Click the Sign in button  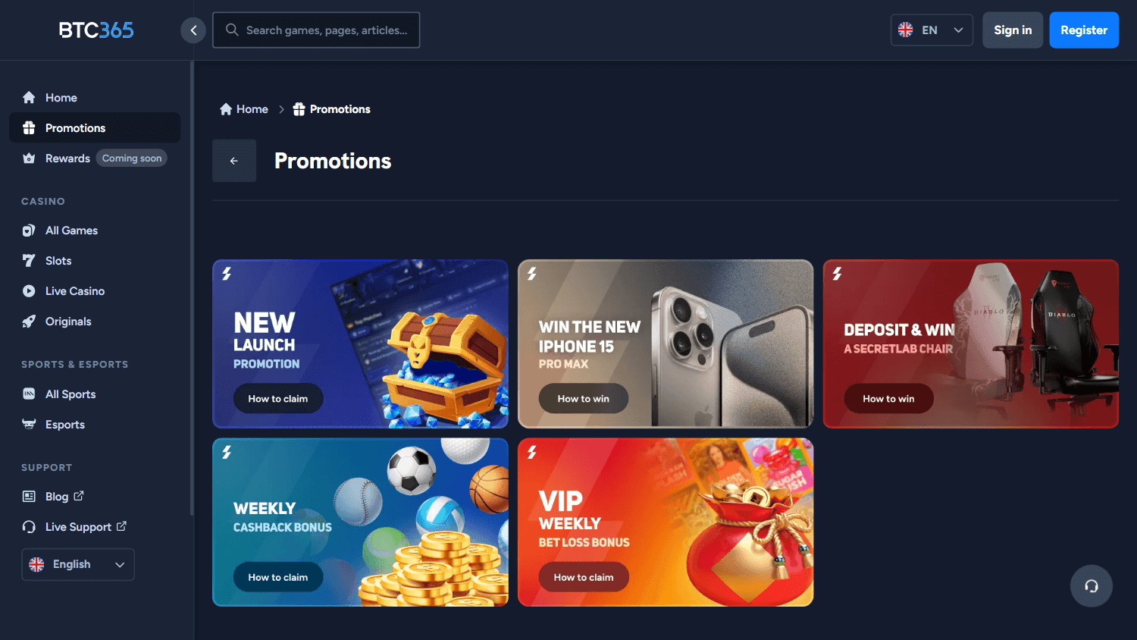coord(1013,30)
